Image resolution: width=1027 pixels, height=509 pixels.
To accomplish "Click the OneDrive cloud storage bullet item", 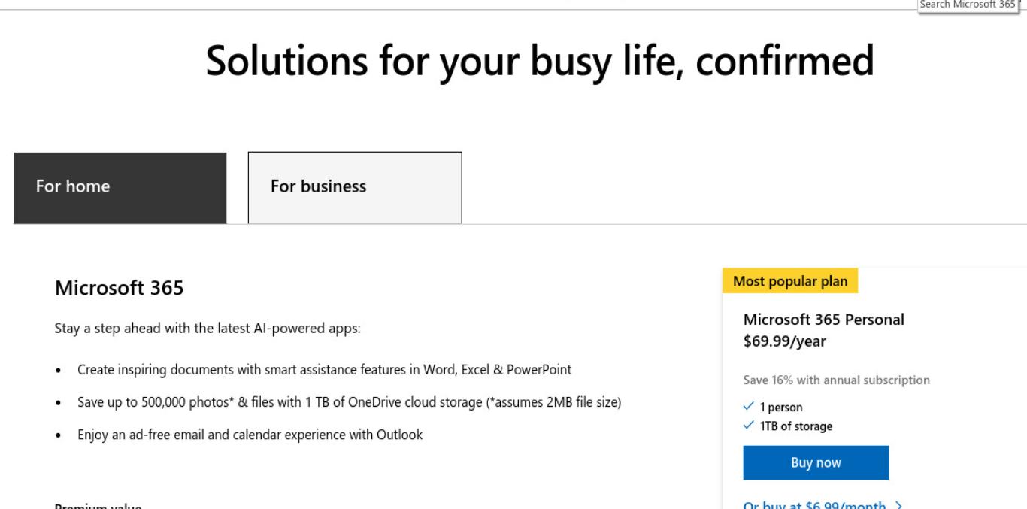I will (350, 402).
